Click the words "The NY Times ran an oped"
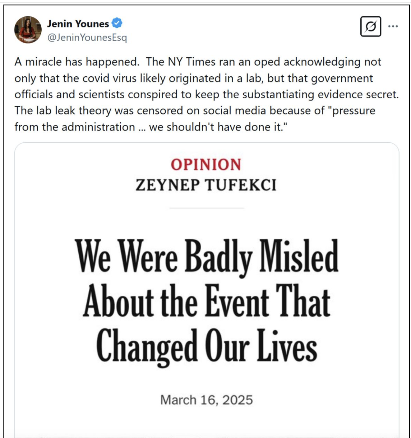 [213, 62]
